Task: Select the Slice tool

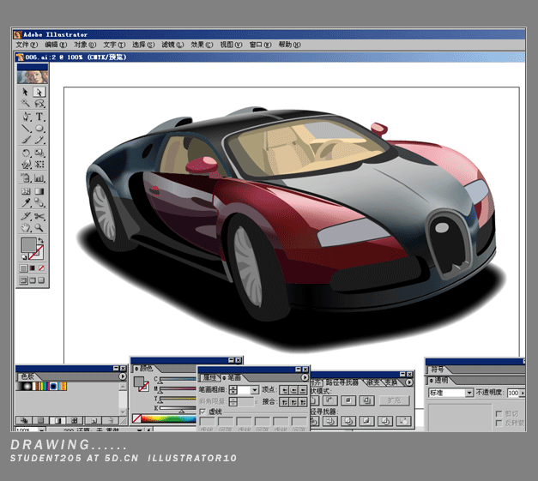Action: click(x=26, y=216)
